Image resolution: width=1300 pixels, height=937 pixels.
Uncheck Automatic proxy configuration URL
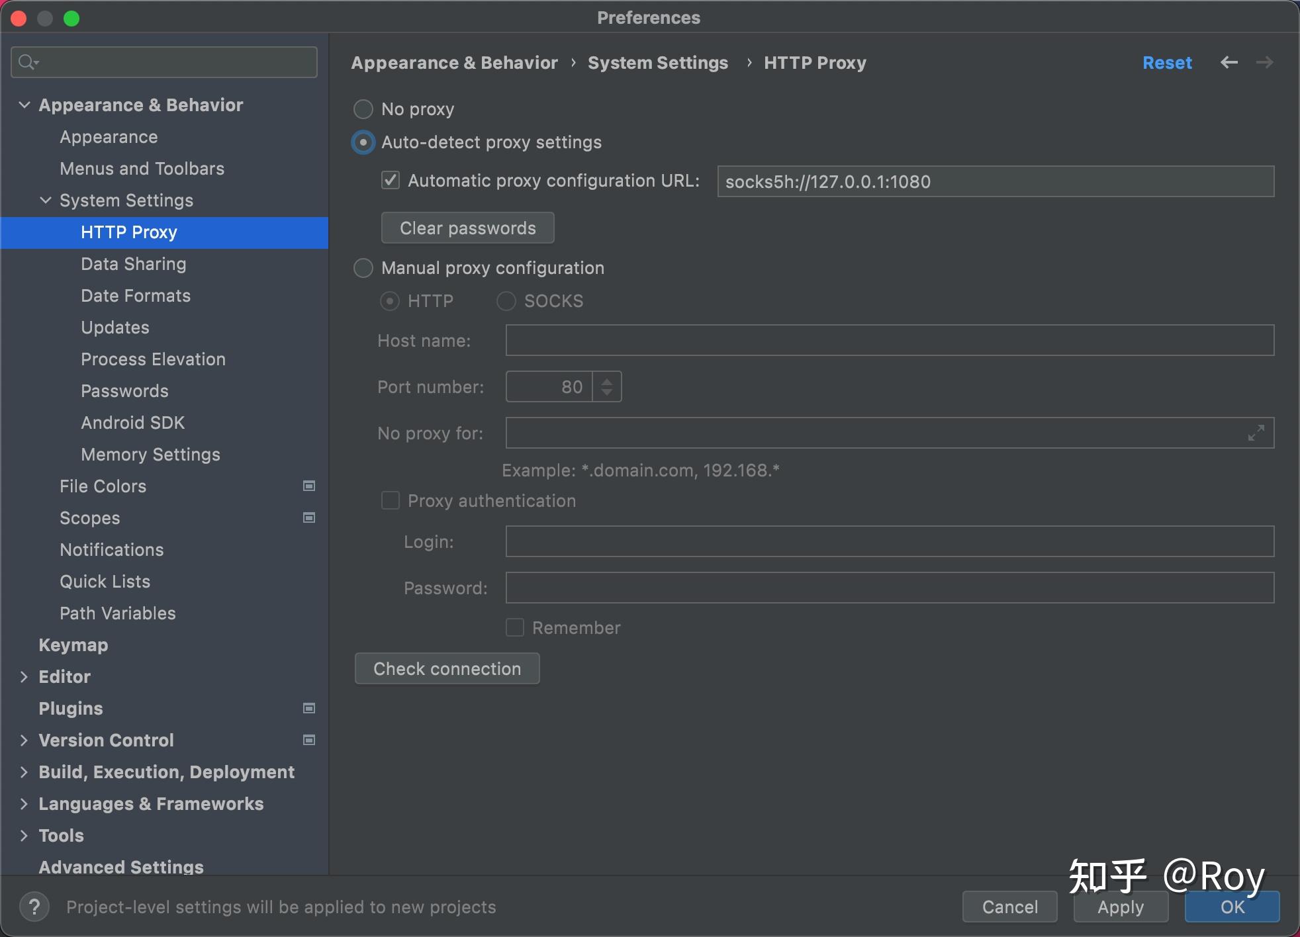coord(390,180)
